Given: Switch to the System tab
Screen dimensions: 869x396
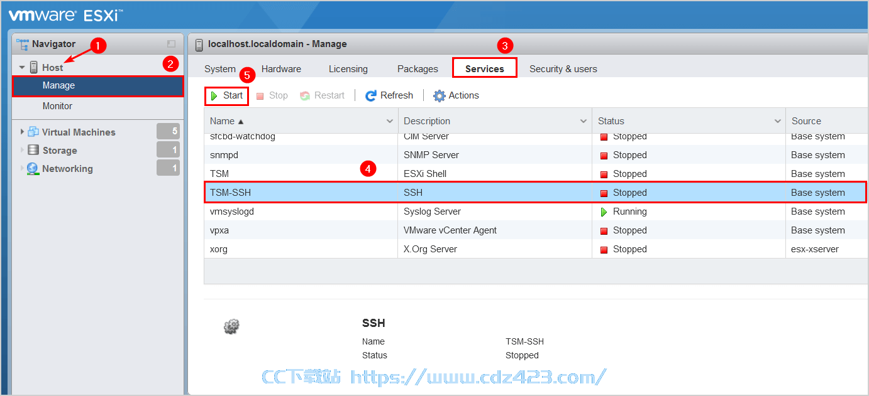Looking at the screenshot, I should (x=220, y=69).
